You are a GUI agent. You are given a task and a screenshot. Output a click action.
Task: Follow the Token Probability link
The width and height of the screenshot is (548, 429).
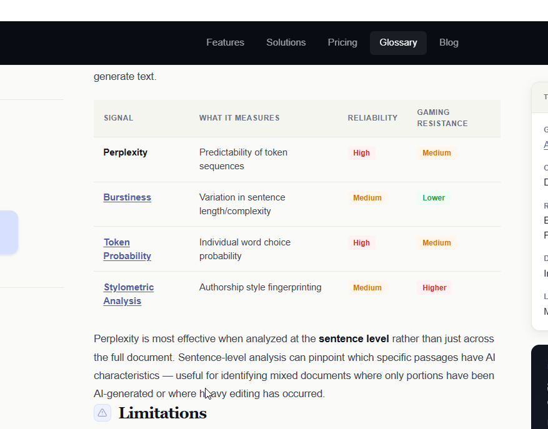127,249
